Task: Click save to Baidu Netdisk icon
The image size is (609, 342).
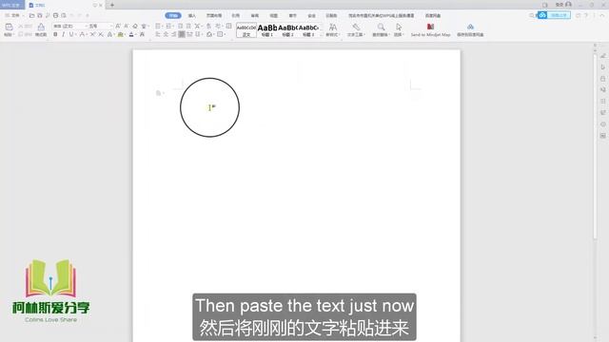Action: click(x=470, y=29)
